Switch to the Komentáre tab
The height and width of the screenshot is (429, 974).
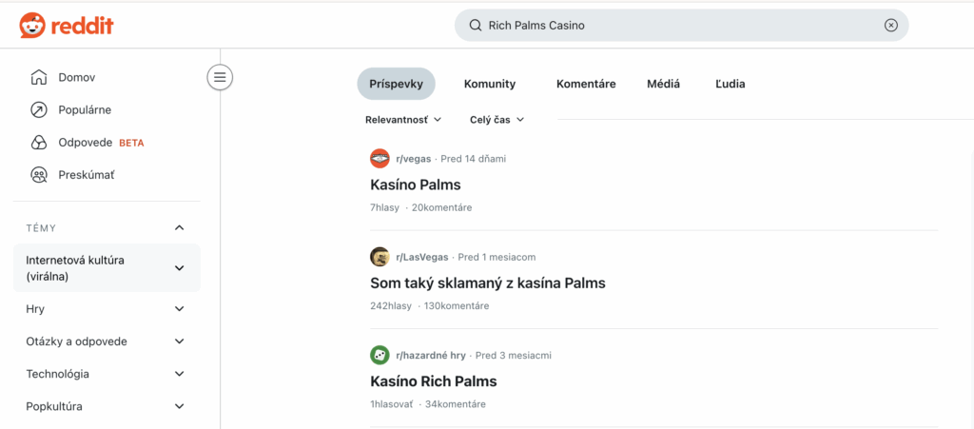pos(586,84)
